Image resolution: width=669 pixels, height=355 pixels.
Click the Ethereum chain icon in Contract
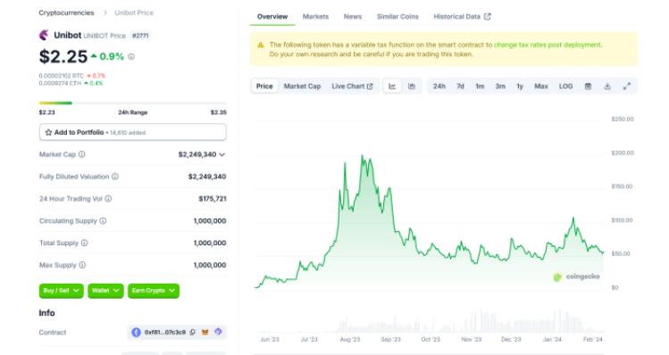pyautogui.click(x=136, y=333)
